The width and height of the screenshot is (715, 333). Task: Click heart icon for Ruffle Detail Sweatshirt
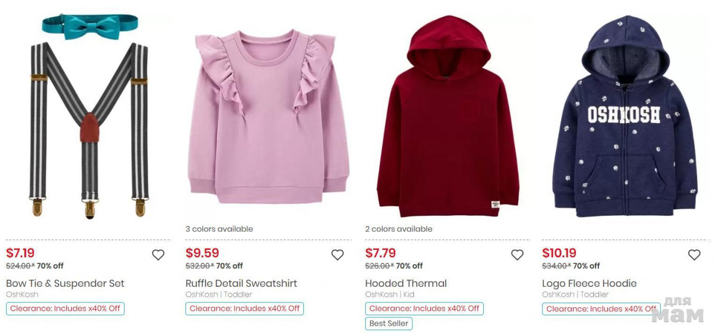tap(337, 255)
